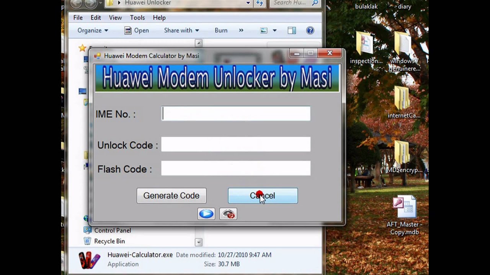Click the diary desktop item label
The width and height of the screenshot is (490, 275).
click(405, 6)
